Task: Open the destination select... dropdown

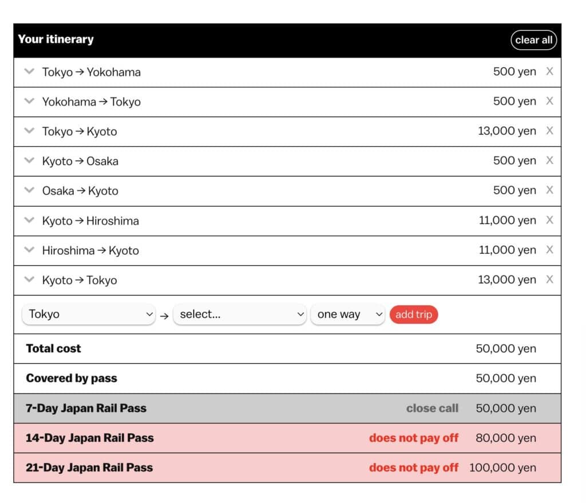Action: pyautogui.click(x=240, y=314)
